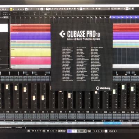This screenshot has height=139, width=139.
Task: Open lower zone tab settings gear
Action: [25, 128]
